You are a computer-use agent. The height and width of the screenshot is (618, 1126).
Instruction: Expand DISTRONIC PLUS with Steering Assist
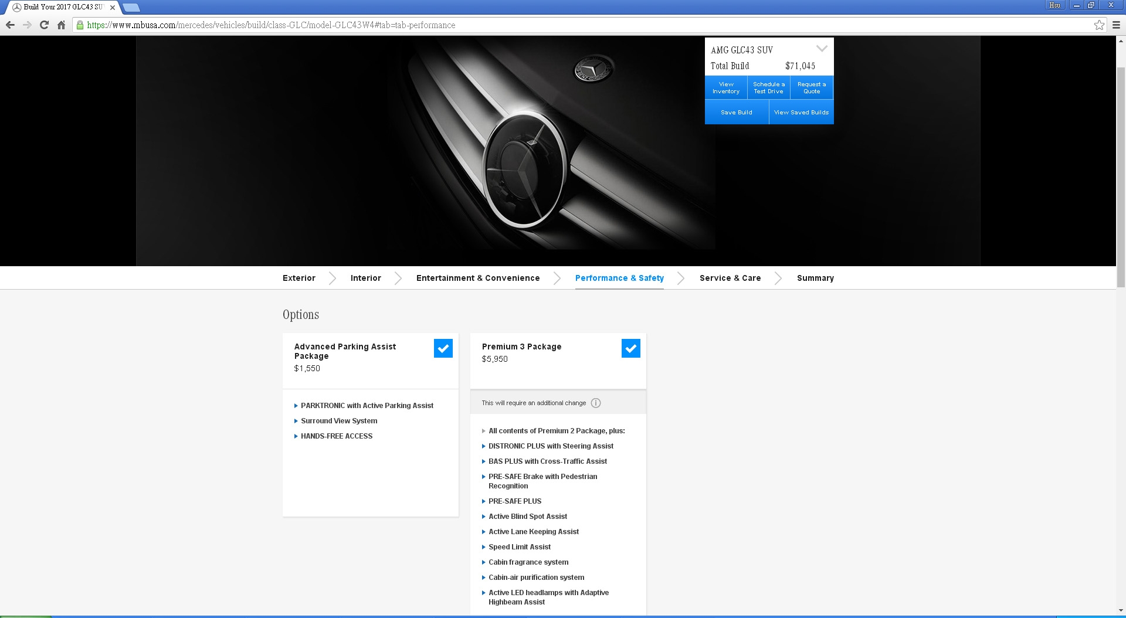(x=547, y=446)
